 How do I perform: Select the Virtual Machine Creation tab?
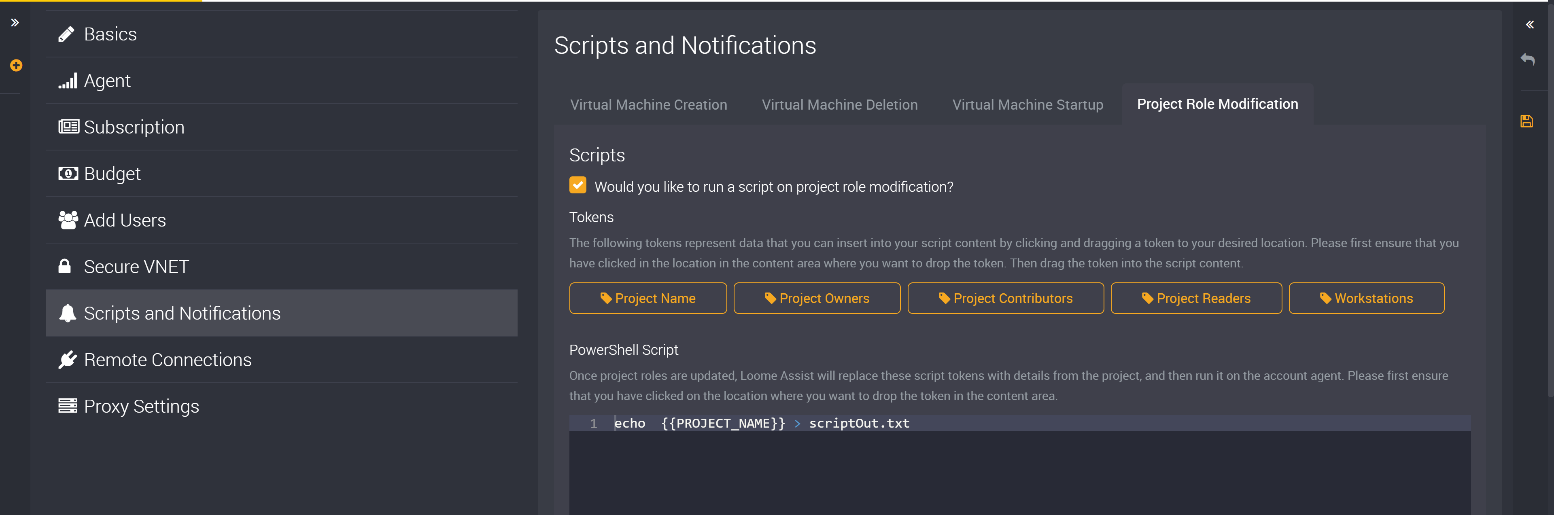[x=649, y=104]
